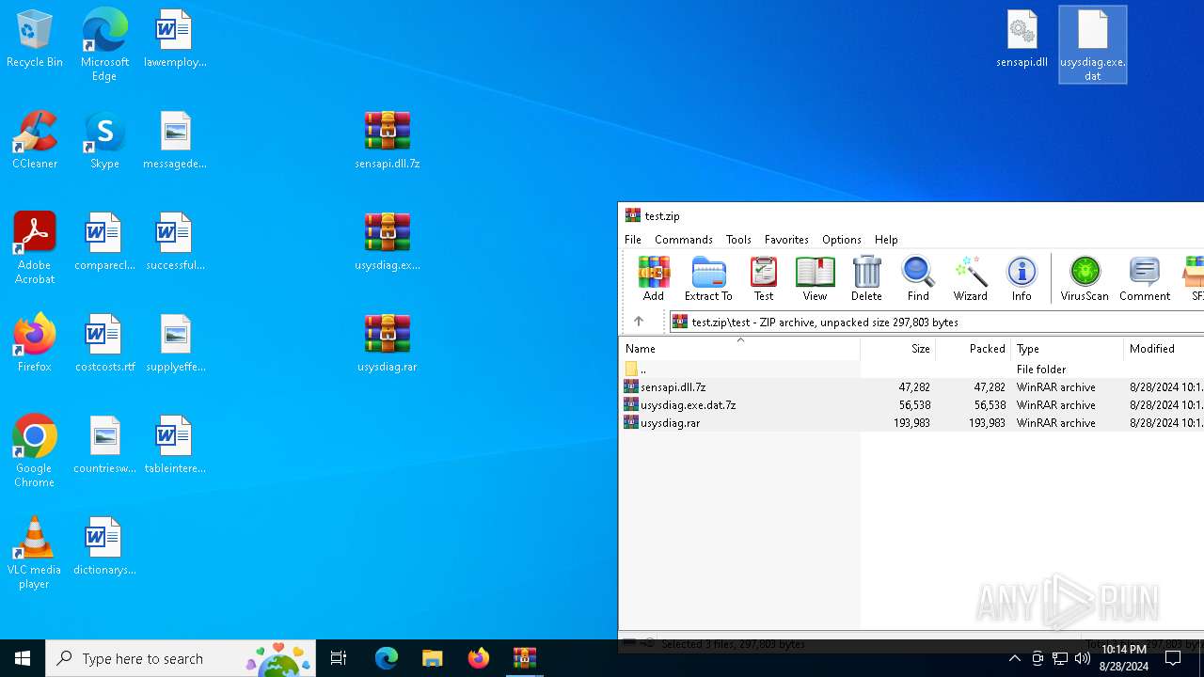Open the archive Info tool
Viewport: 1204px width, 677px height.
[1022, 278]
